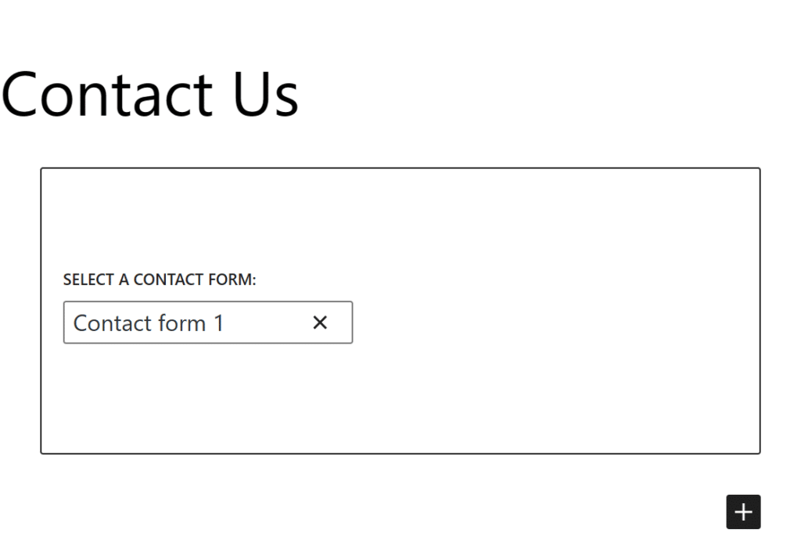Click the X to clear the selected contact form

[x=320, y=322]
